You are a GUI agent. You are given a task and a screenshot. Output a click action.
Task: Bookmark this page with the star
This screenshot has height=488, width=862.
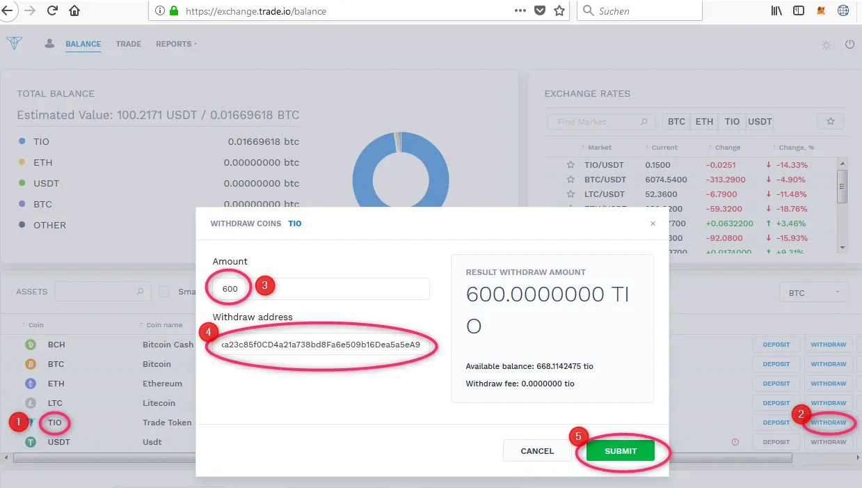pos(559,11)
